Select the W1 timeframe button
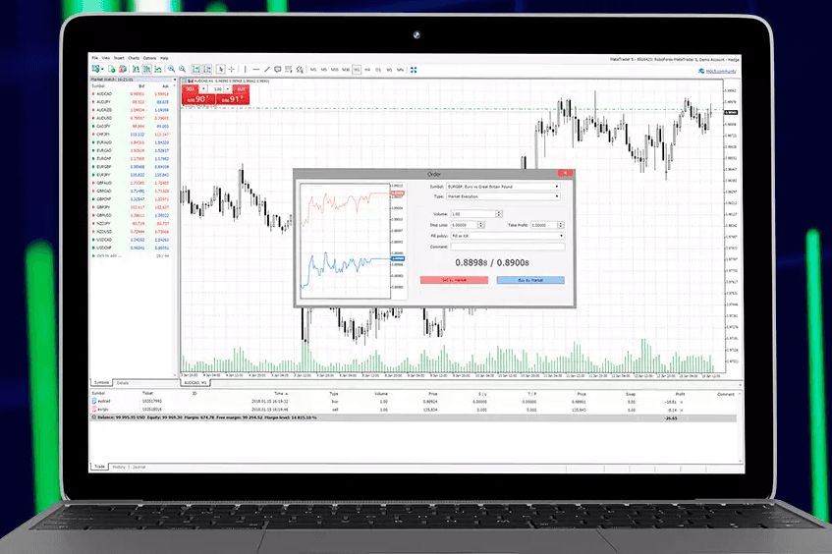Image resolution: width=832 pixels, height=554 pixels. coord(389,70)
